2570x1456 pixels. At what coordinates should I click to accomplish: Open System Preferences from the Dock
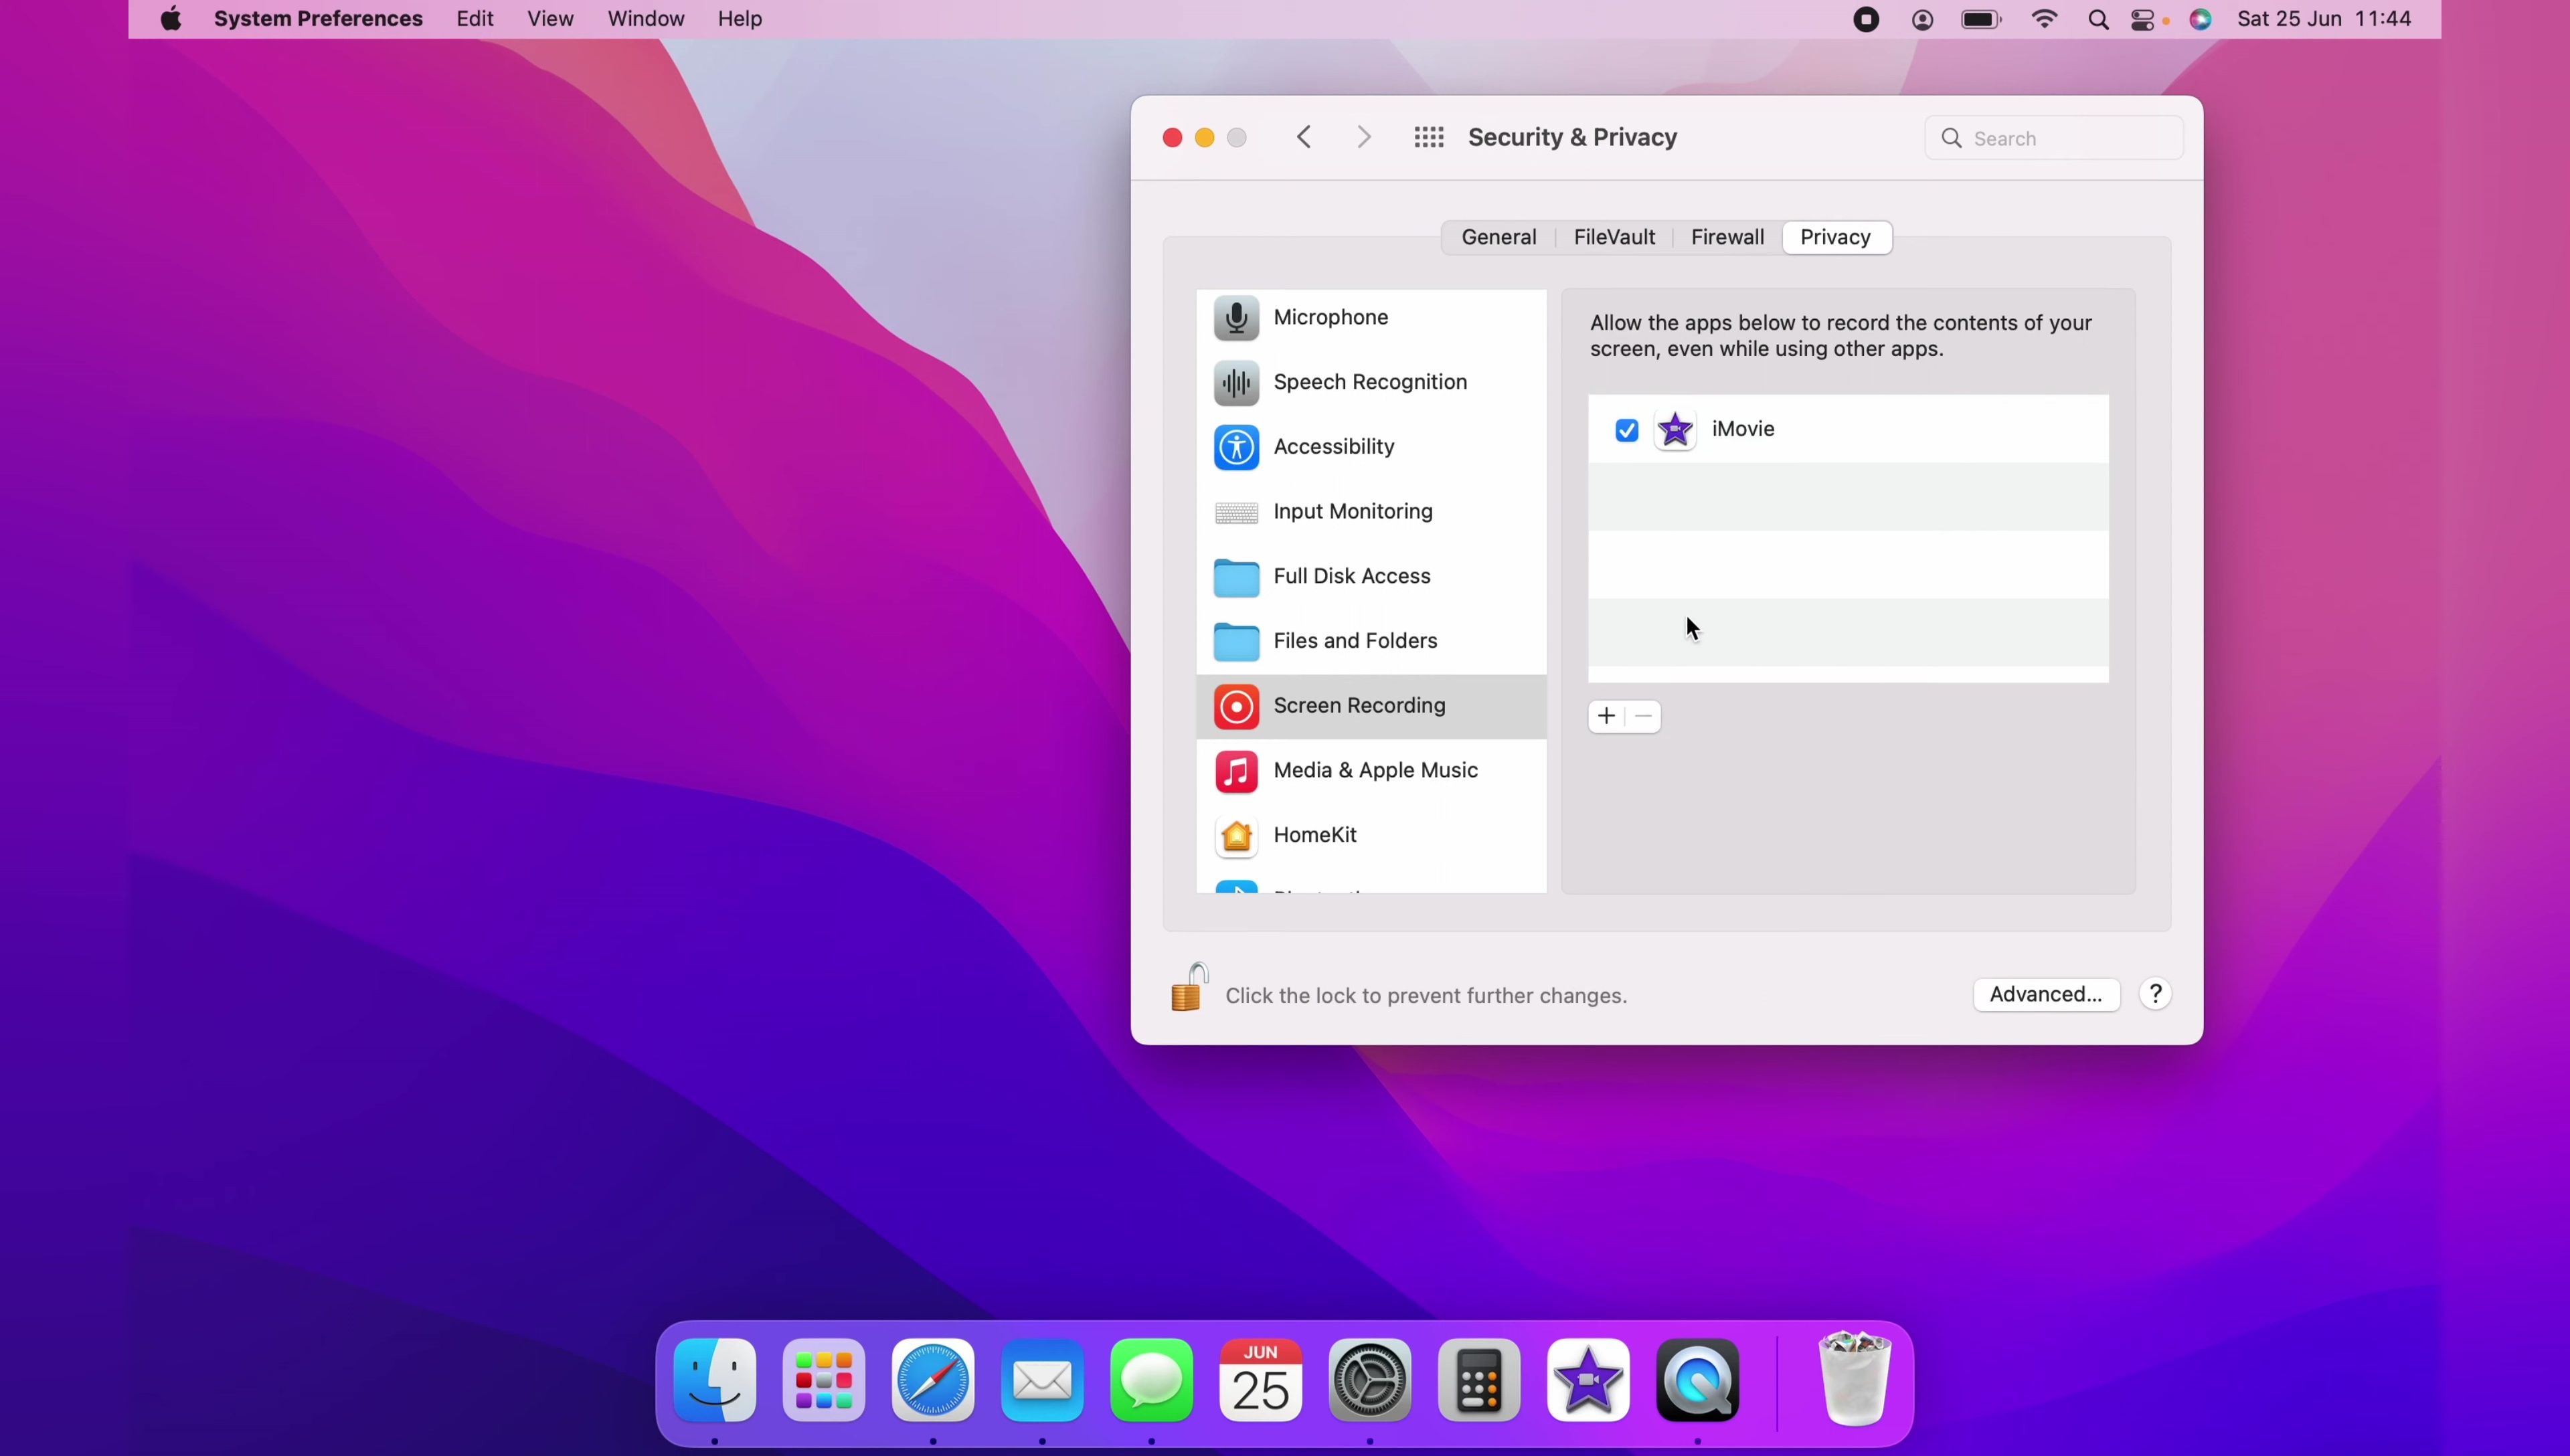[1370, 1381]
